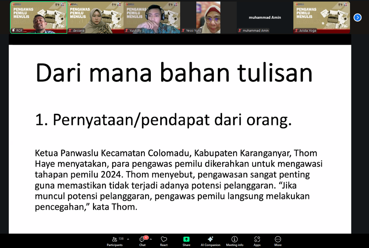Click the participant count label 138
The image size is (369, 248).
coord(121,238)
